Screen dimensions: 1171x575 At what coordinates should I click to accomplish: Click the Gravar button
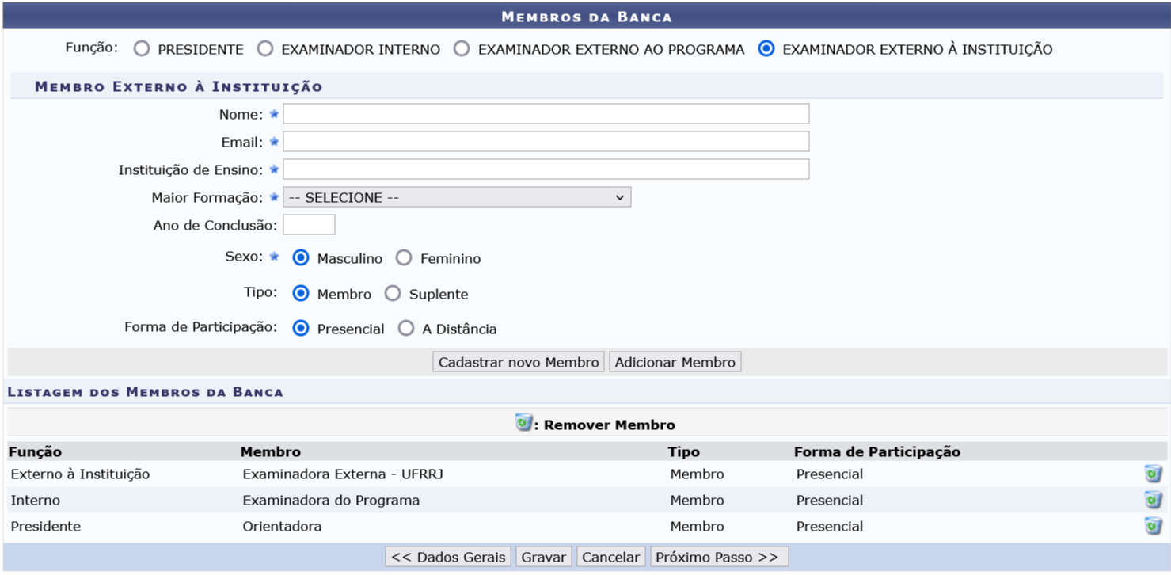(544, 557)
